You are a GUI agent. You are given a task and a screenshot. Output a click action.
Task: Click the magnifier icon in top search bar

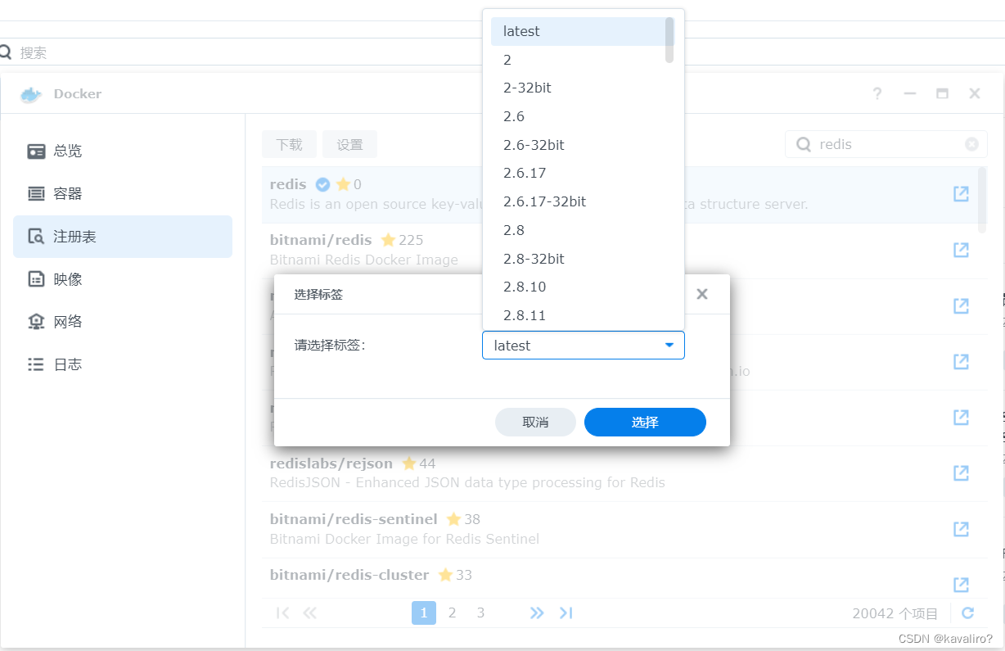point(7,52)
